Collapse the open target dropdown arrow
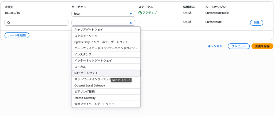This screenshot has width=274, height=116. (131, 23)
